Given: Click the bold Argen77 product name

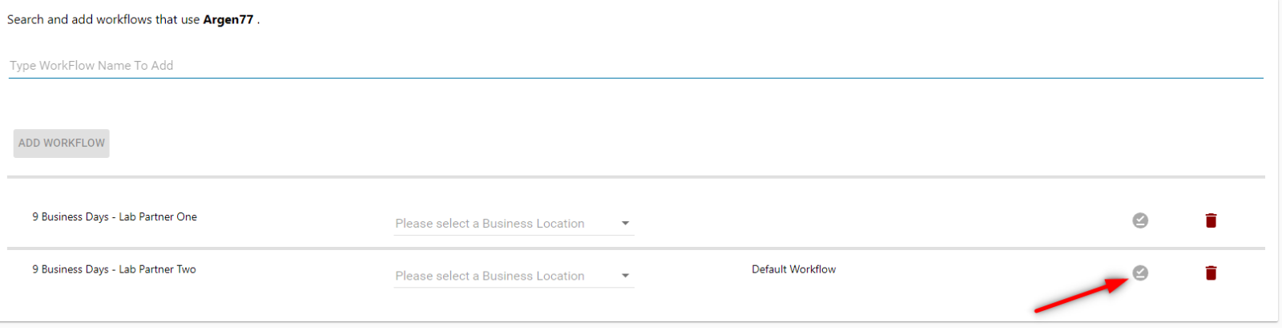Looking at the screenshot, I should 228,19.
